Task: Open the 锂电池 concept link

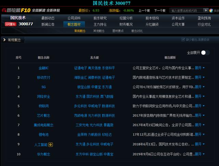Action: click(43, 135)
